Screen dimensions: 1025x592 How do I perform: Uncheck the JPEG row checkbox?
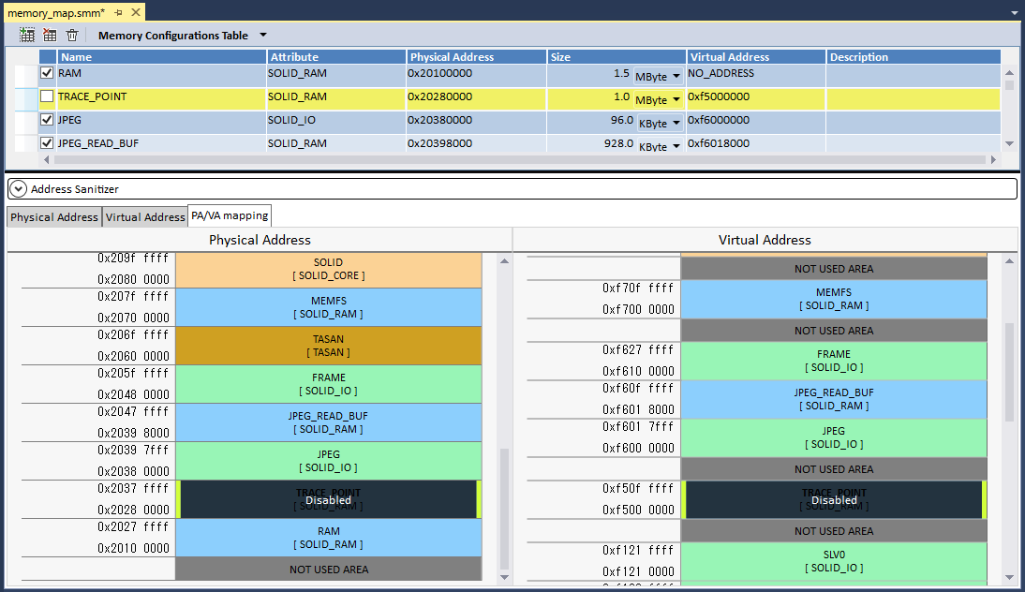(47, 120)
